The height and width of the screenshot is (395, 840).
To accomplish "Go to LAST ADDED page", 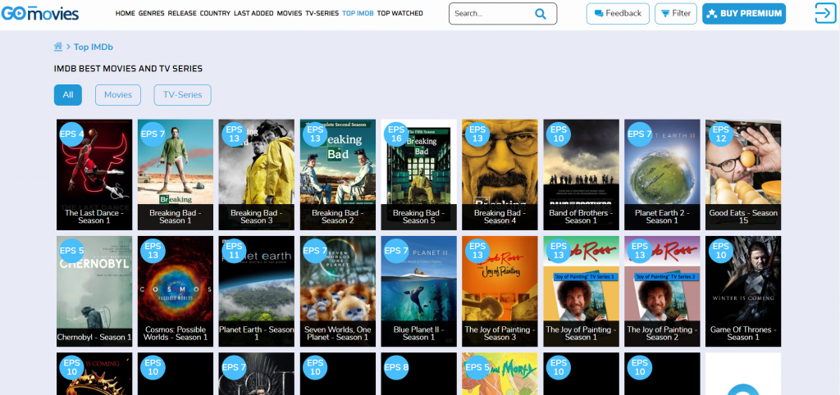I will [253, 13].
